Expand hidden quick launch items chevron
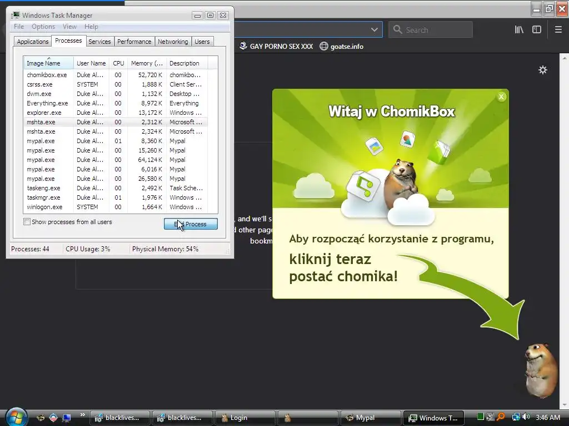 pos(82,415)
